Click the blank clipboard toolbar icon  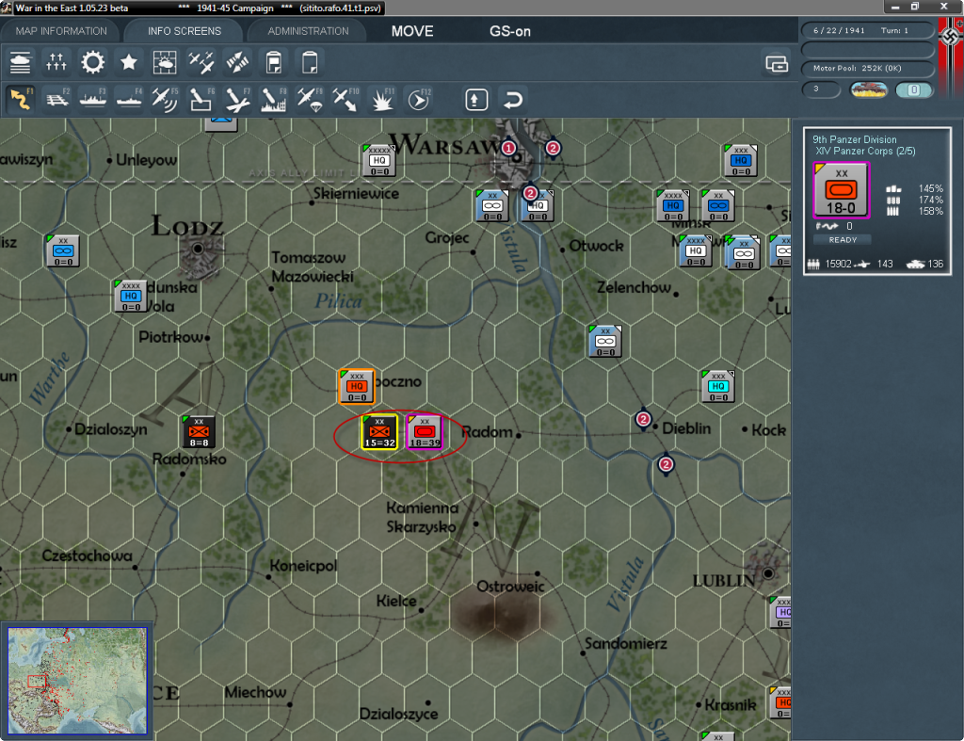point(310,62)
